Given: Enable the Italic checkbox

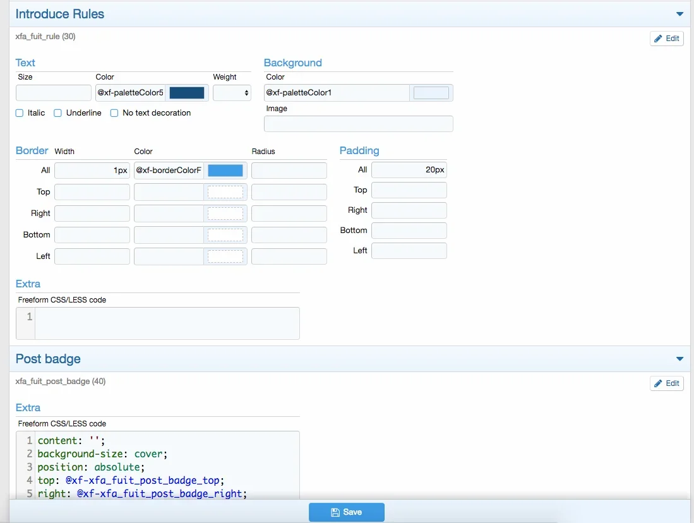Looking at the screenshot, I should 20,113.
